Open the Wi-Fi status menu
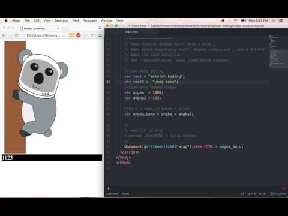The image size is (288, 216). [235, 20]
